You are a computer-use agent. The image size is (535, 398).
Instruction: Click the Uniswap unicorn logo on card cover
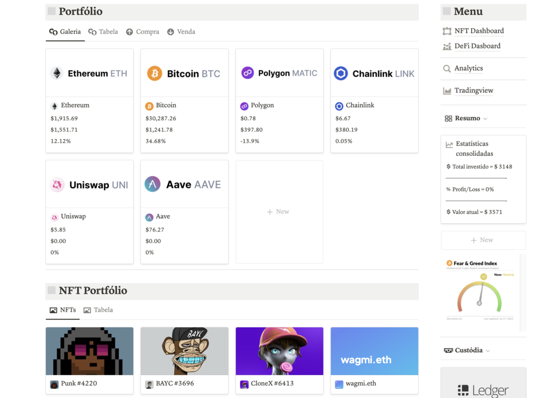[57, 185]
